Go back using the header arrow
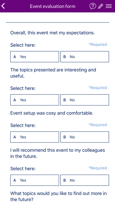 click(3, 6)
